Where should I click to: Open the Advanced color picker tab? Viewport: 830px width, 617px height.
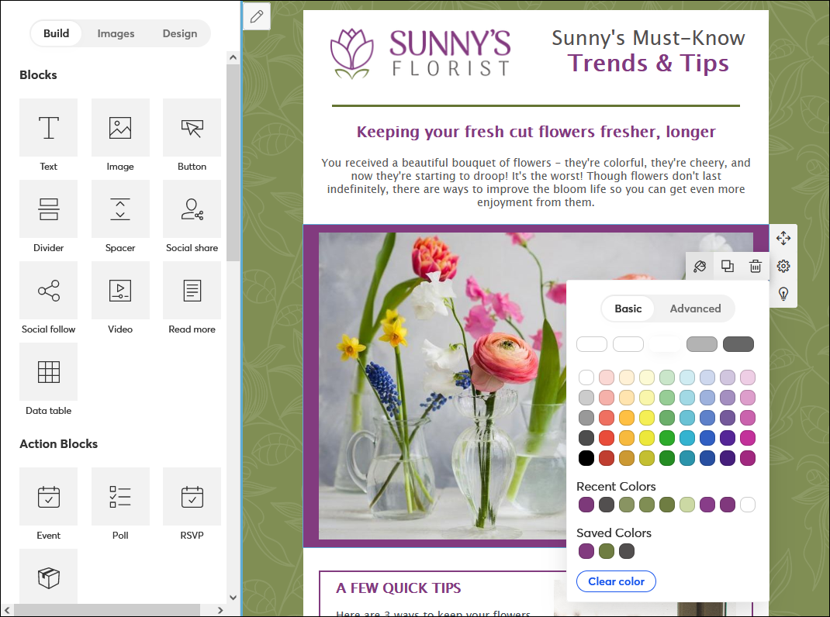coord(694,308)
